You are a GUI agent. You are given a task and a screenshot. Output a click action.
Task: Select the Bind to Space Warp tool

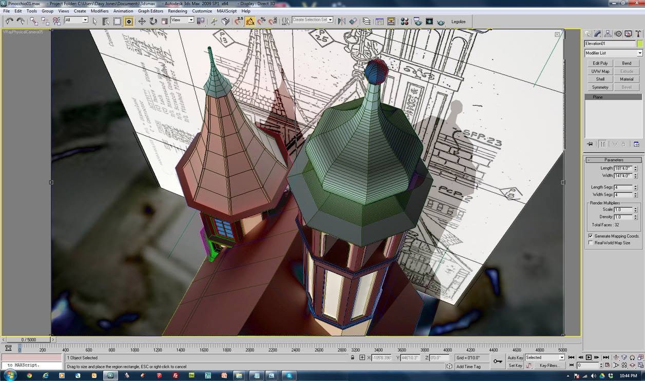click(56, 21)
